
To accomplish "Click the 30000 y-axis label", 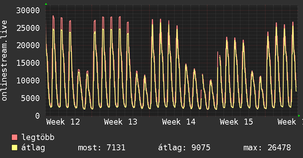I will click(x=28, y=10).
